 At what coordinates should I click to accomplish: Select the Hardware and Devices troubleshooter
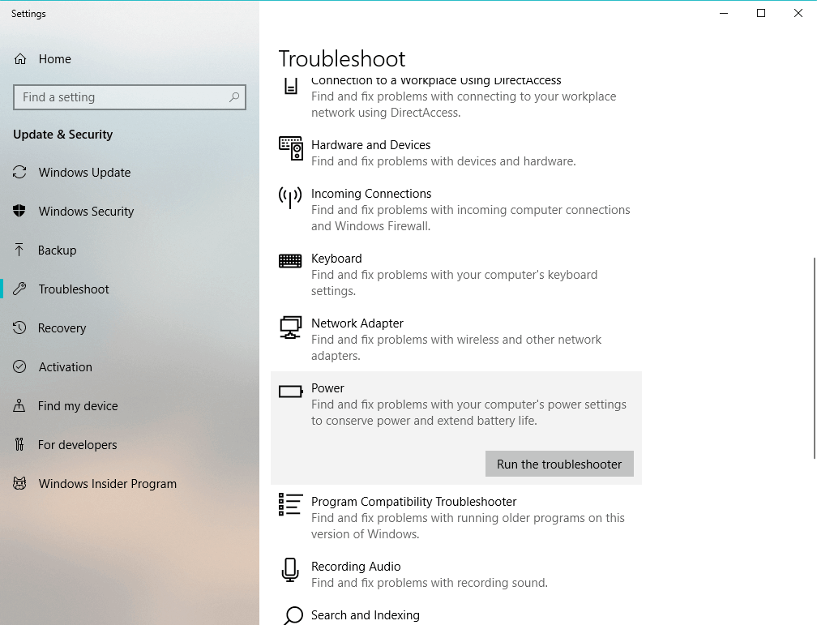(x=456, y=152)
